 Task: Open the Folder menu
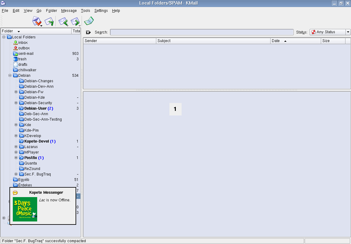click(x=51, y=11)
